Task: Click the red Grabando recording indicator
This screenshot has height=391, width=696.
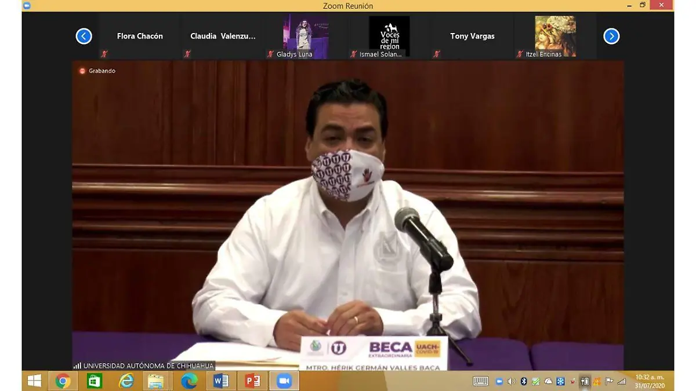Action: 82,71
